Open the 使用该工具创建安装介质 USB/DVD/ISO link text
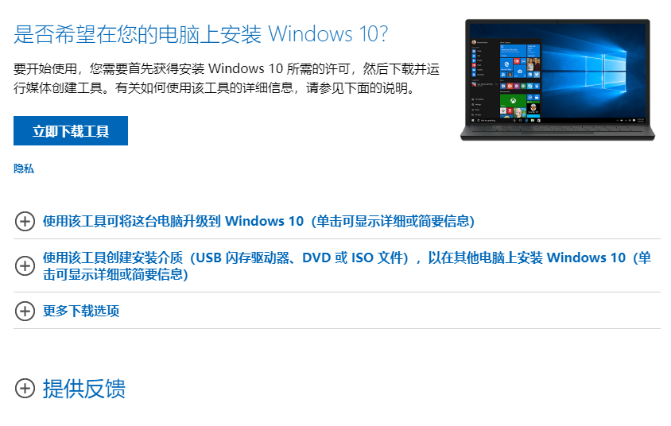This screenshot has width=671, height=426. click(347, 265)
